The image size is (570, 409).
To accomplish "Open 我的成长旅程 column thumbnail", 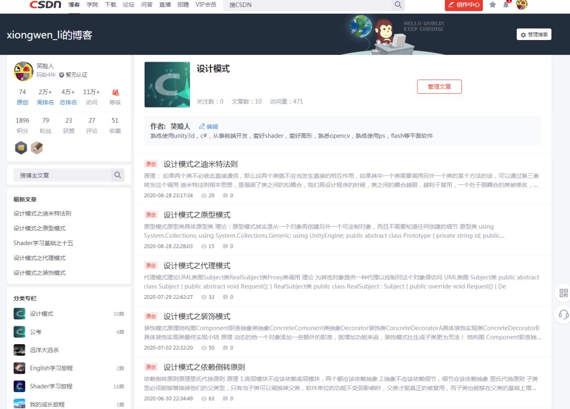I will pos(20,404).
